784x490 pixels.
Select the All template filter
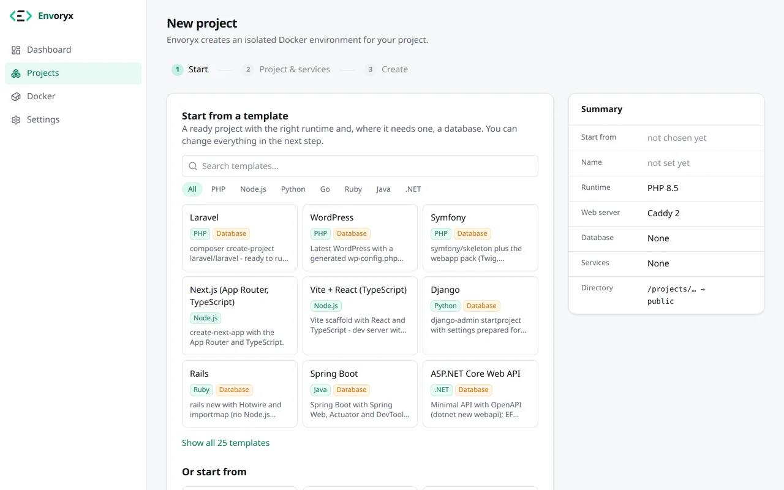click(x=192, y=189)
